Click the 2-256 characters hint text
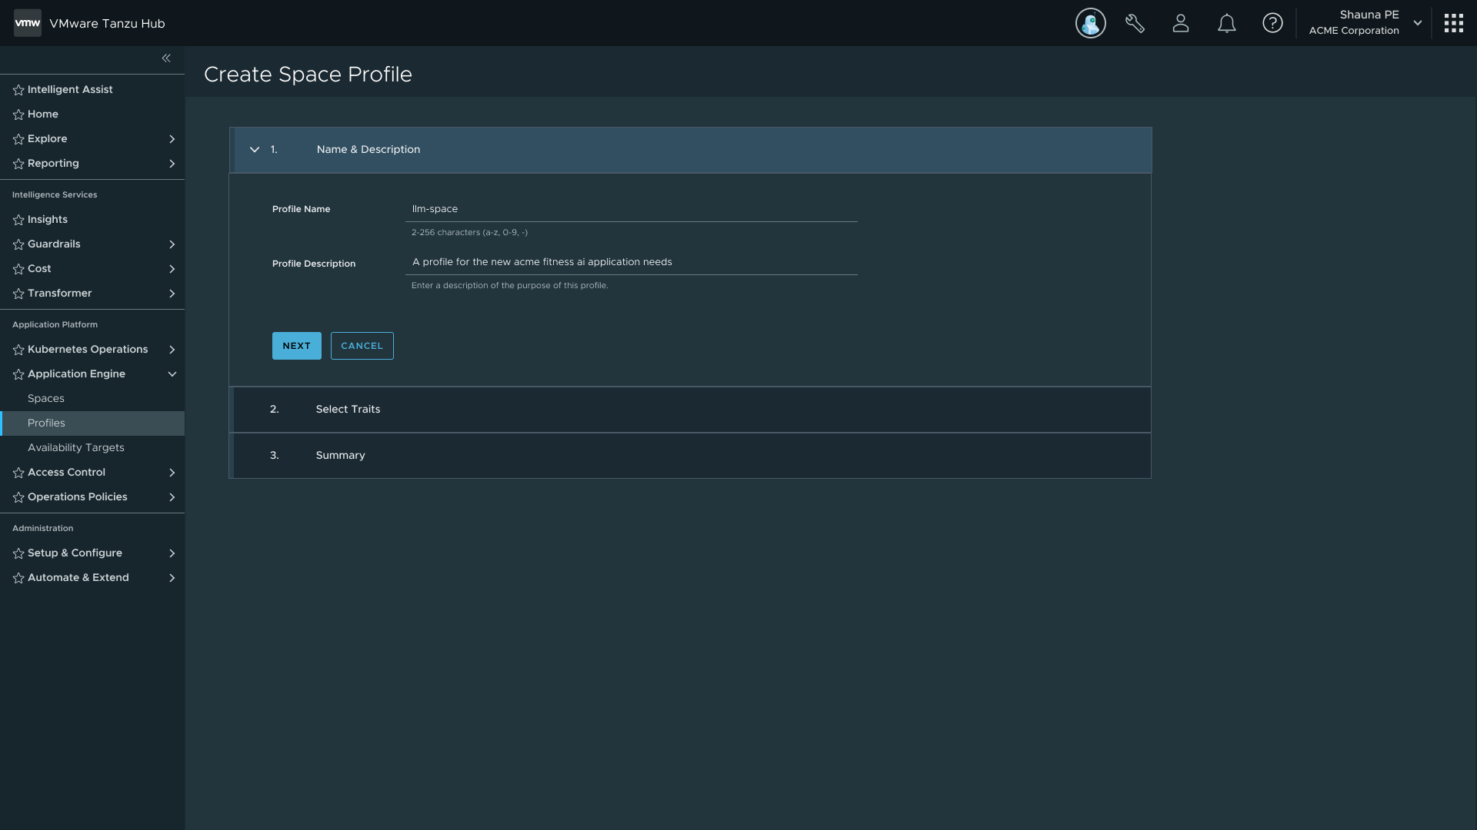This screenshot has height=830, width=1477. 469,232
